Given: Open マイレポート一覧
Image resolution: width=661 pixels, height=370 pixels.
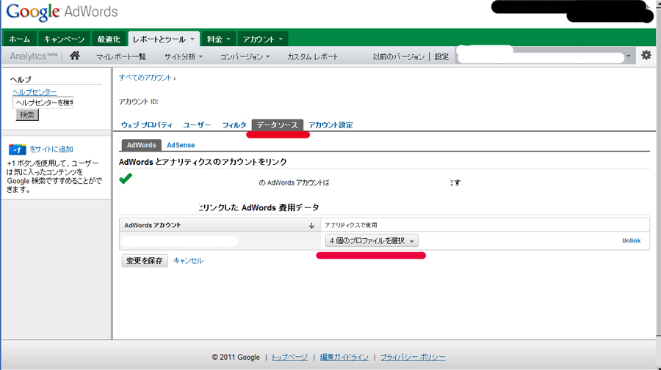Looking at the screenshot, I should (x=120, y=56).
